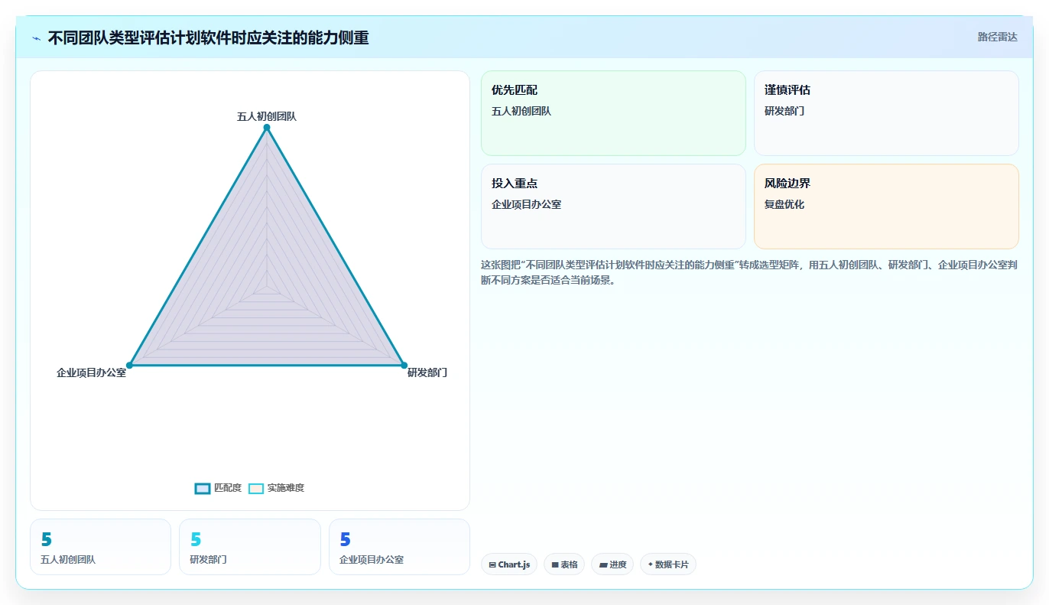Screen dimensions: 1049x605
Task: Click the 研发部门 stat card
Action: coord(250,547)
